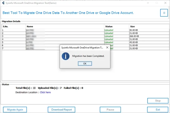Open the hamburger menu in the header
Image resolution: width=170 pixels, height=113 pixels.
click(164, 13)
